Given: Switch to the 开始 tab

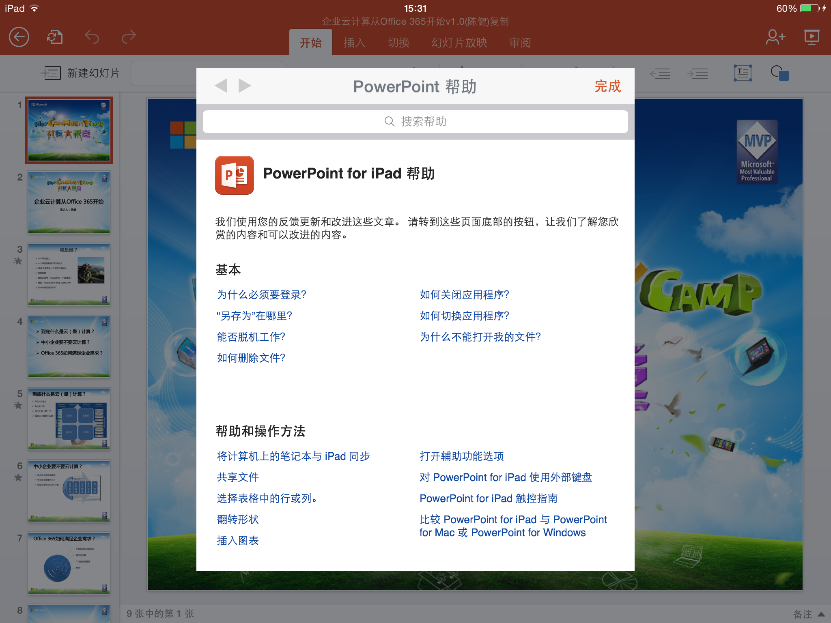Looking at the screenshot, I should pos(311,43).
